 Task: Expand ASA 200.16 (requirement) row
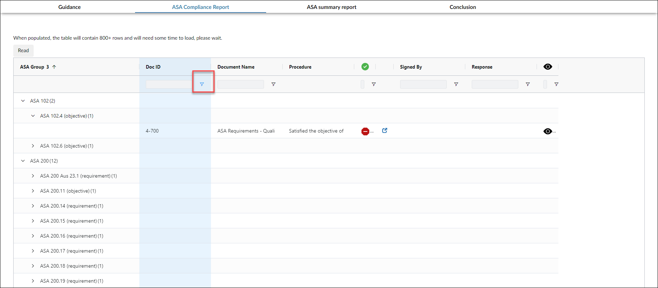click(x=33, y=236)
